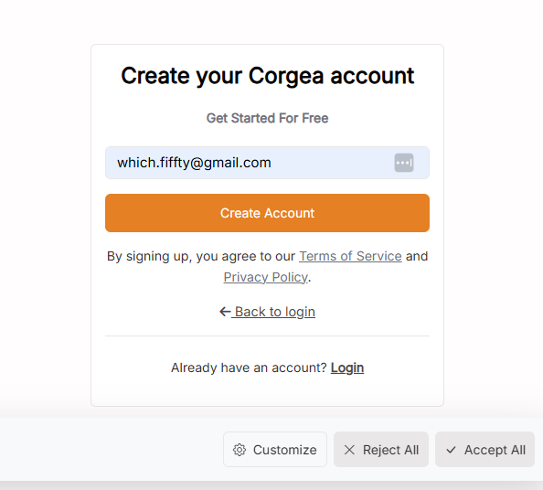Image resolution: width=543 pixels, height=490 pixels.
Task: Reject All cookies
Action: pos(381,450)
